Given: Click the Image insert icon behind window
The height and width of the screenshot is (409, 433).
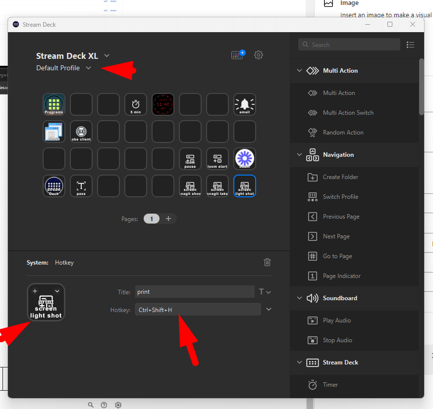Looking at the screenshot, I should (x=328, y=3).
